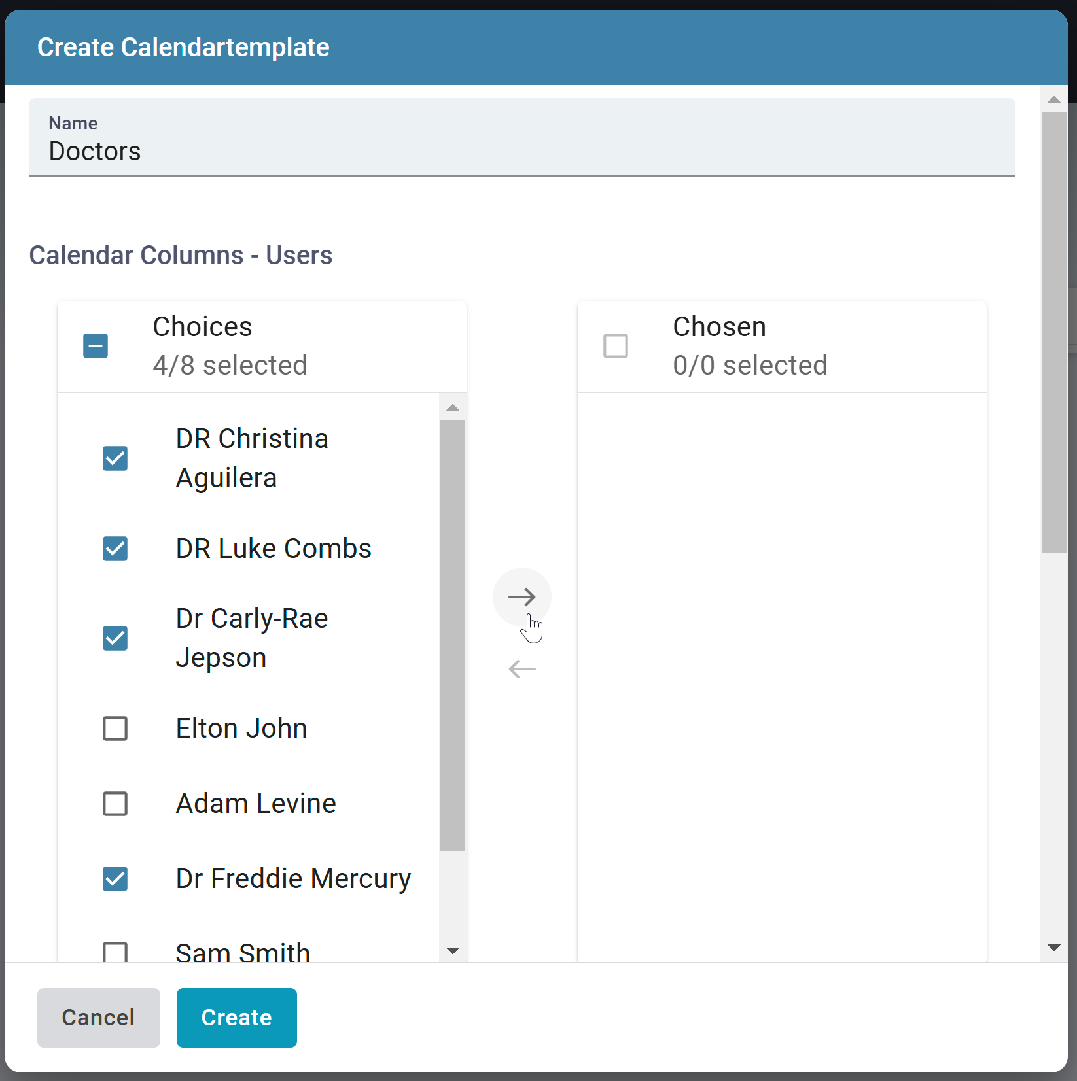Toggle the Choices select-all checkbox
The height and width of the screenshot is (1081, 1077).
coord(96,346)
